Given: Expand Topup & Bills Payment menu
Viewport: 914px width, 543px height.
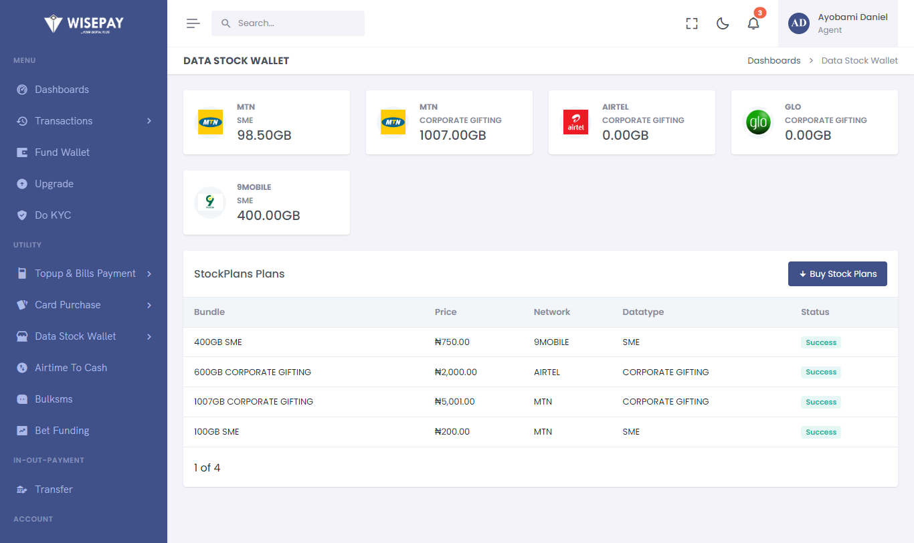Looking at the screenshot, I should [84, 274].
